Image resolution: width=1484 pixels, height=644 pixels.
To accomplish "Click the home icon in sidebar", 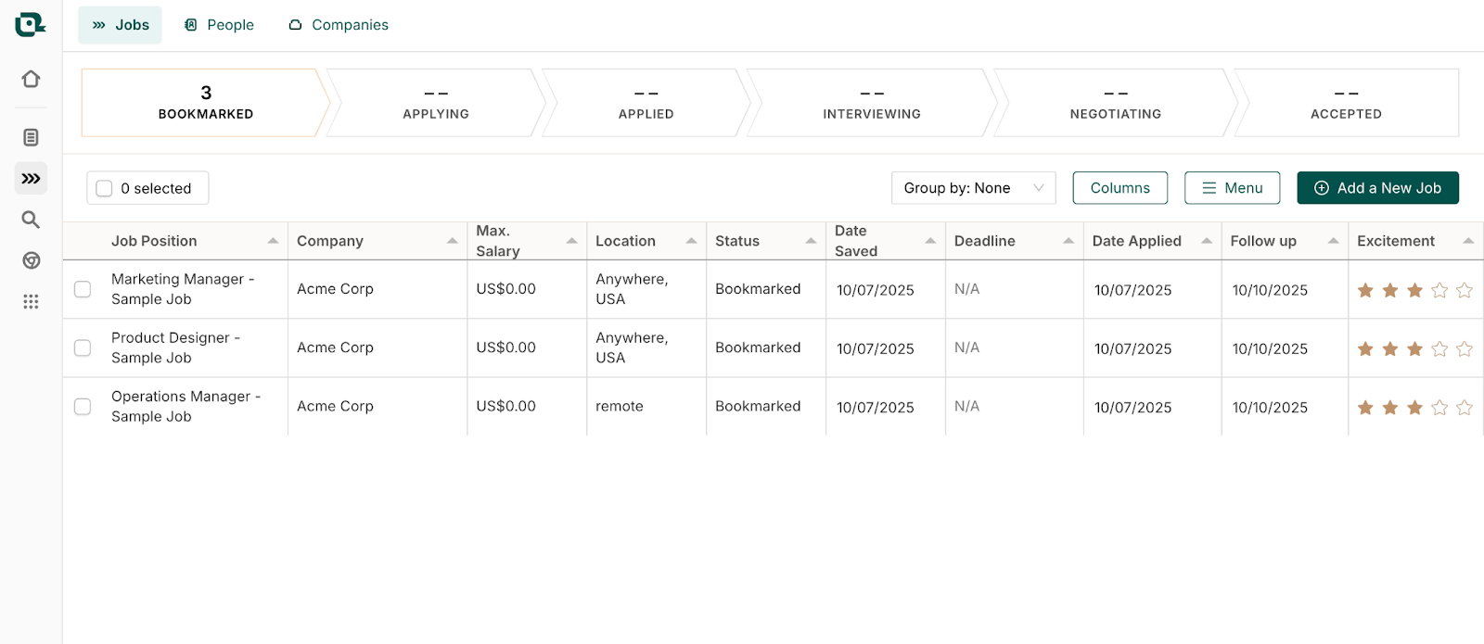I will (x=31, y=80).
